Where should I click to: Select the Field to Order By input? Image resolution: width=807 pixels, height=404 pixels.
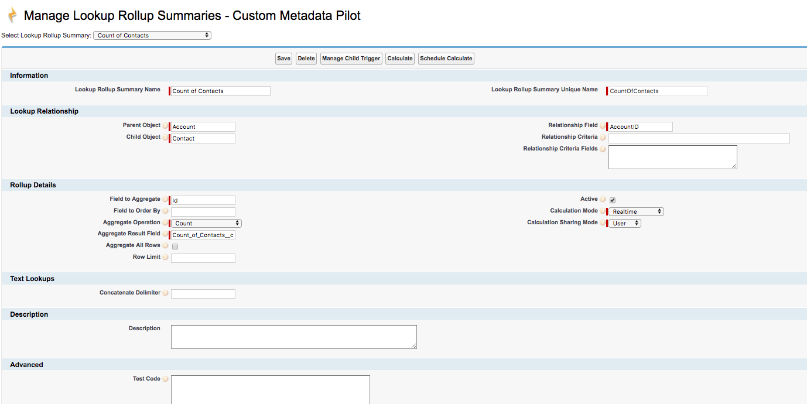pyautogui.click(x=203, y=211)
